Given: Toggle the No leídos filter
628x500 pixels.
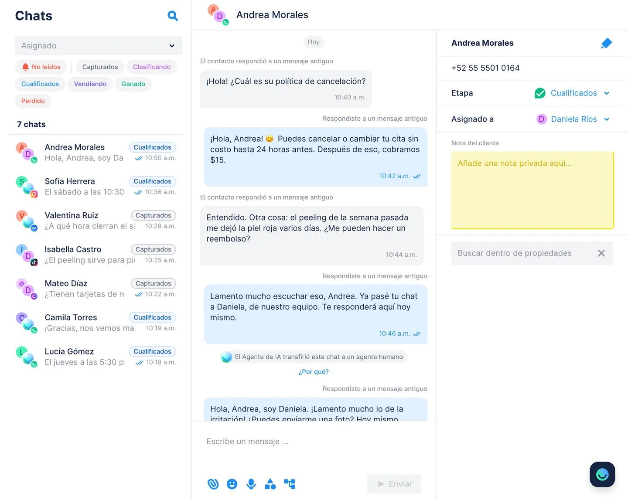Looking at the screenshot, I should 41,67.
